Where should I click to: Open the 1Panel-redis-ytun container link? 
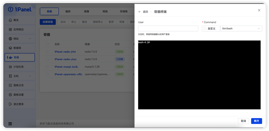point(65,59)
